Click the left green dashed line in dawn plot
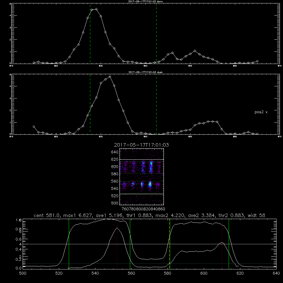 [x=90, y=34]
